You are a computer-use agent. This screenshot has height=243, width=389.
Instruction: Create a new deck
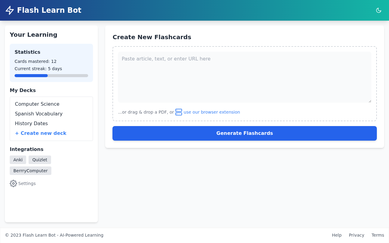click(x=40, y=133)
